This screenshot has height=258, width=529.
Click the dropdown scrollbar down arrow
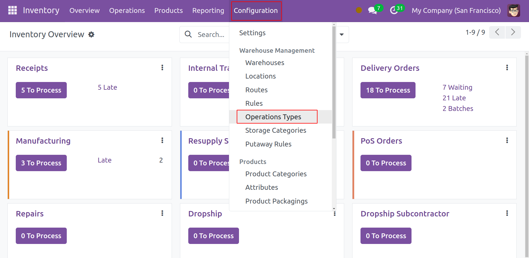tap(334, 209)
